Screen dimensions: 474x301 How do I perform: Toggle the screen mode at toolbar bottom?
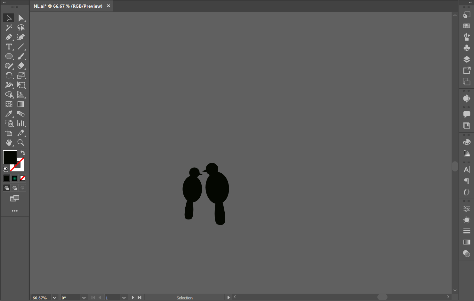[x=14, y=198]
